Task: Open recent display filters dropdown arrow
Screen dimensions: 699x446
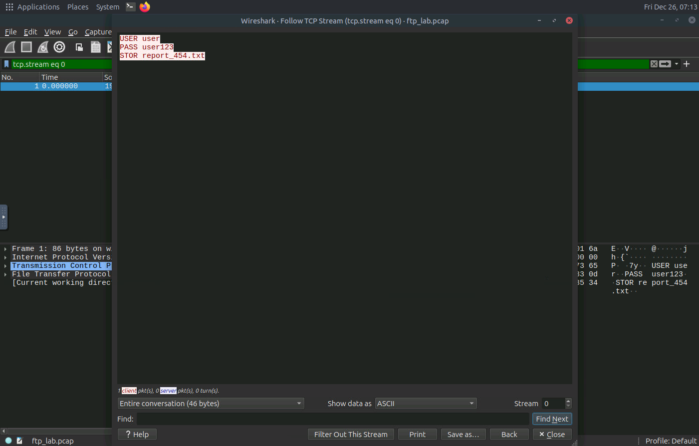Action: (677, 64)
